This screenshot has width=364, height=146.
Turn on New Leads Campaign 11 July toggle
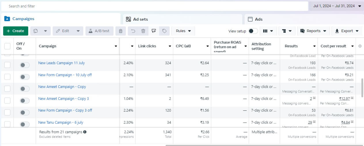pyautogui.click(x=25, y=65)
